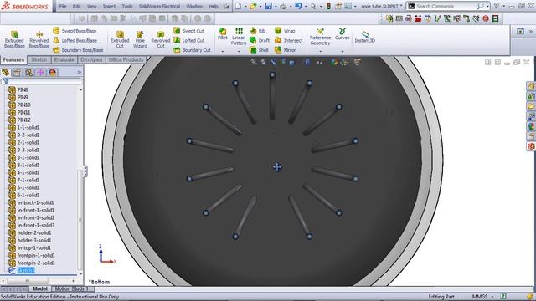Select PIN12 in the feature tree
536x301 pixels.
pyautogui.click(x=23, y=120)
